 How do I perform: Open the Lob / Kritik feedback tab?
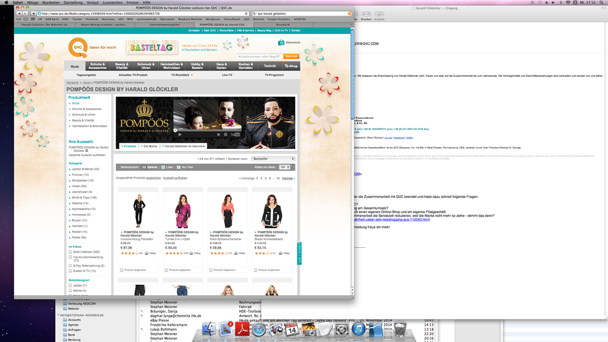point(299,253)
